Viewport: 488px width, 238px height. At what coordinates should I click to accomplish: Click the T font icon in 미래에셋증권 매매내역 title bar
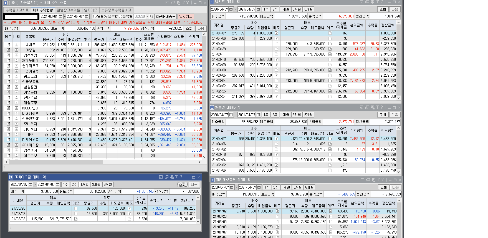378,180
